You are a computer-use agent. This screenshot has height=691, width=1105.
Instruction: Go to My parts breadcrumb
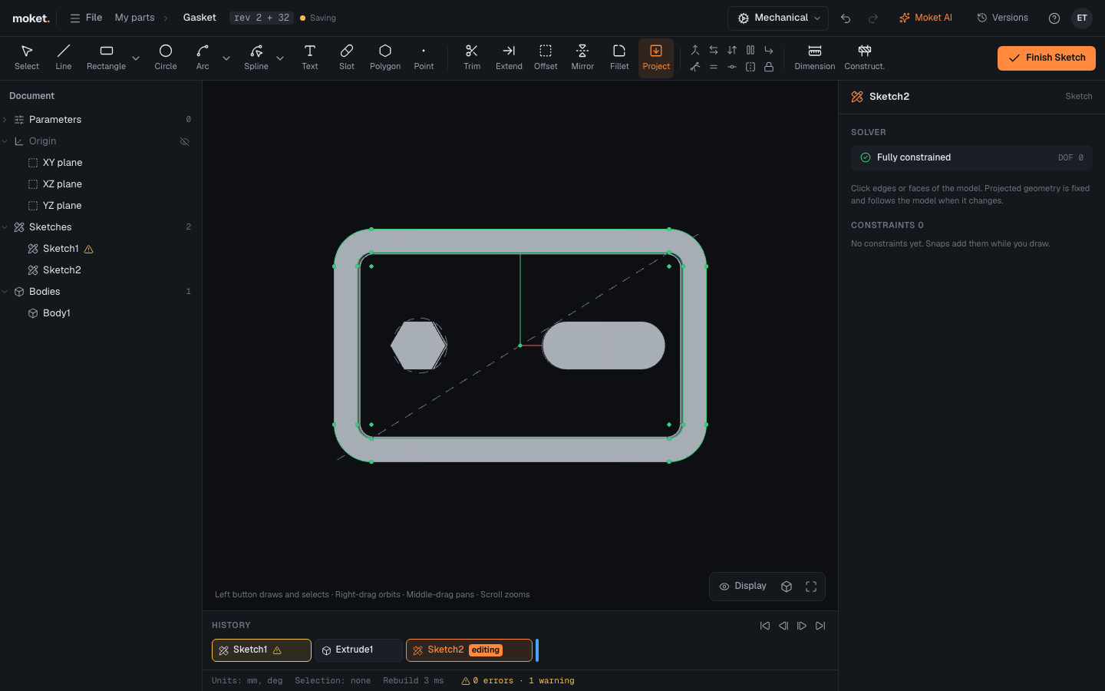134,18
